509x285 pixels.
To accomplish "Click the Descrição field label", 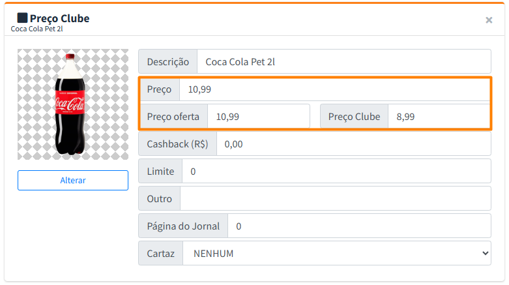I will [x=168, y=62].
